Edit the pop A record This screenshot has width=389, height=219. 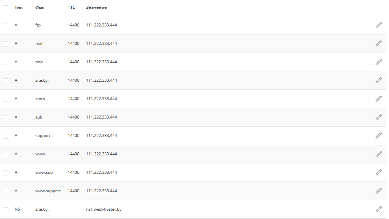pos(378,62)
